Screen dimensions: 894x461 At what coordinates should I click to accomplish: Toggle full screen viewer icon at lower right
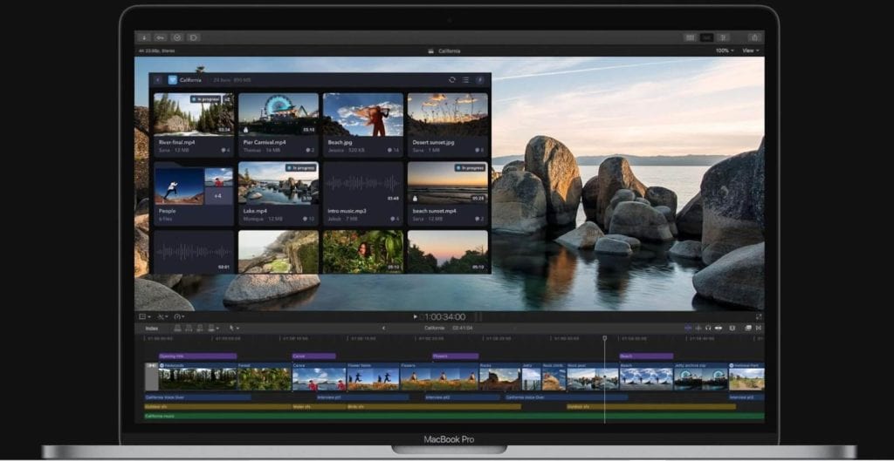tap(759, 316)
